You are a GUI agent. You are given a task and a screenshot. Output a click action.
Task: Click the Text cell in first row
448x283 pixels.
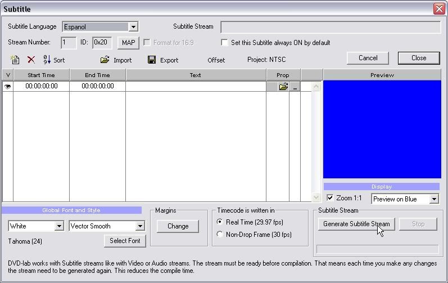coord(196,87)
